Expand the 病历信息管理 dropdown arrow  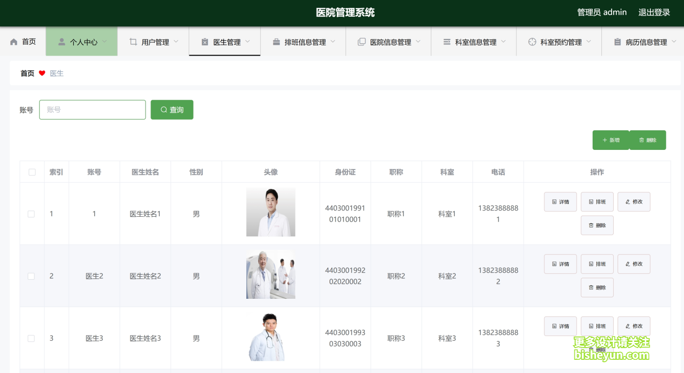674,41
